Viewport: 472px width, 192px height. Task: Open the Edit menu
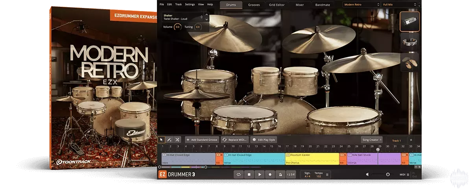tap(170, 4)
